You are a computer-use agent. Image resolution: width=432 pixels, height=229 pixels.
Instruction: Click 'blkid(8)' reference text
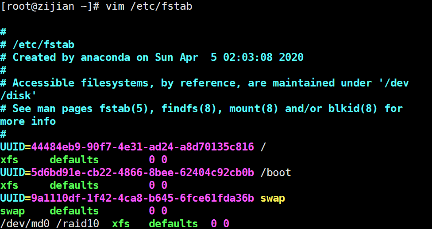tap(352, 109)
